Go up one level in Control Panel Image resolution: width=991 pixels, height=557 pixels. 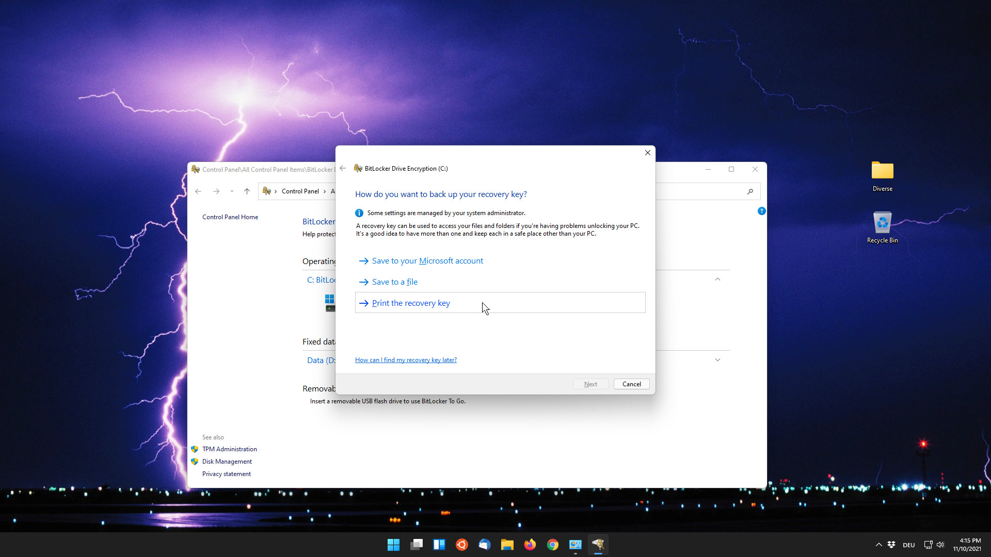pos(247,191)
